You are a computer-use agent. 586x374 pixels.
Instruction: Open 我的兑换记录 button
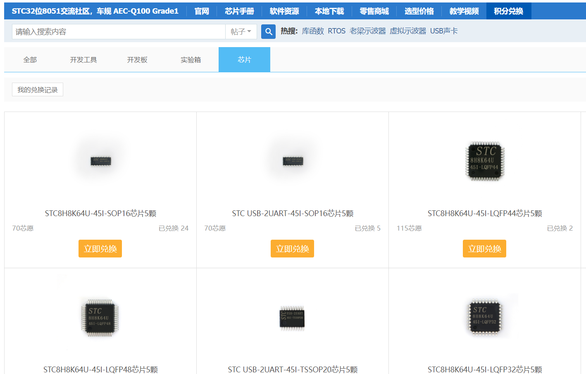pyautogui.click(x=38, y=90)
